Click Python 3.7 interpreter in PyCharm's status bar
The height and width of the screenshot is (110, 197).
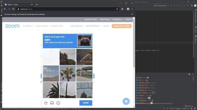pyautogui.click(x=186, y=109)
